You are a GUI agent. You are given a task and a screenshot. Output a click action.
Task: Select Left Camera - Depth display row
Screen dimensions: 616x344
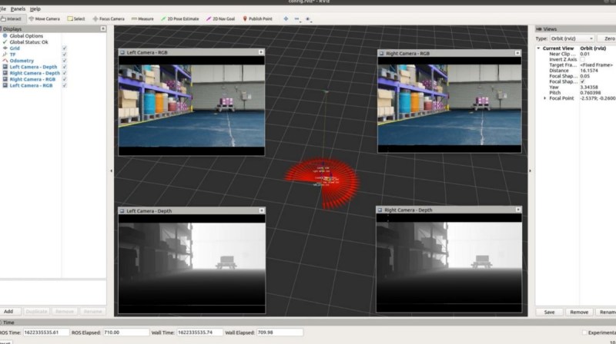tap(33, 67)
